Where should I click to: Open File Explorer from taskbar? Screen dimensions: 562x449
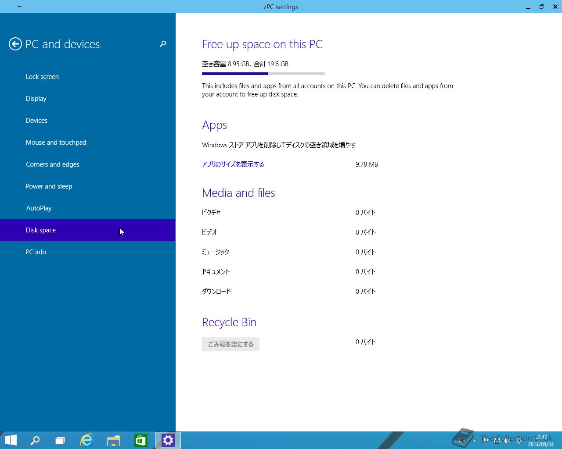tap(114, 440)
